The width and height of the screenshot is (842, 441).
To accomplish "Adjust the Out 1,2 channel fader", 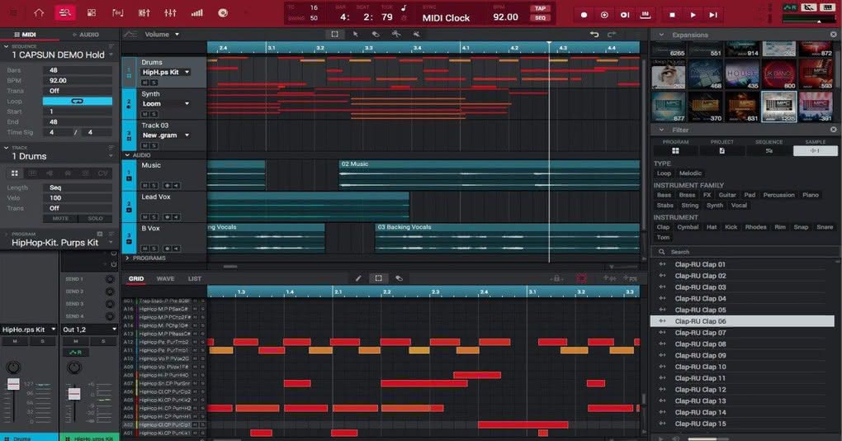I will click(74, 394).
